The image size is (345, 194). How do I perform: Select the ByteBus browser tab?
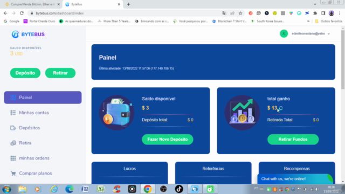pos(92,4)
